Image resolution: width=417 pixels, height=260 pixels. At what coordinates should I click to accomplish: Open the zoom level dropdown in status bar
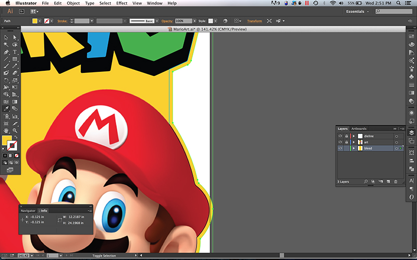coord(32,255)
